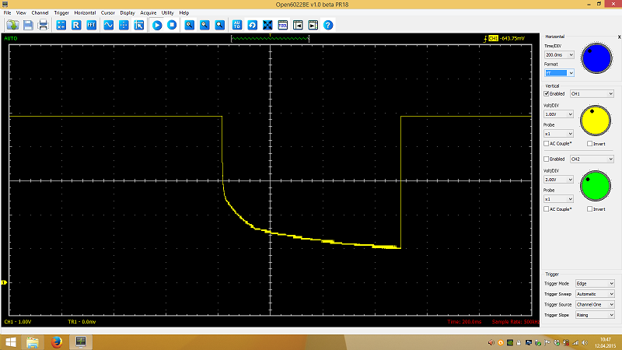Viewport: 622px width, 350px height.
Task: Open File Explorer from the taskbar
Action: point(33,342)
